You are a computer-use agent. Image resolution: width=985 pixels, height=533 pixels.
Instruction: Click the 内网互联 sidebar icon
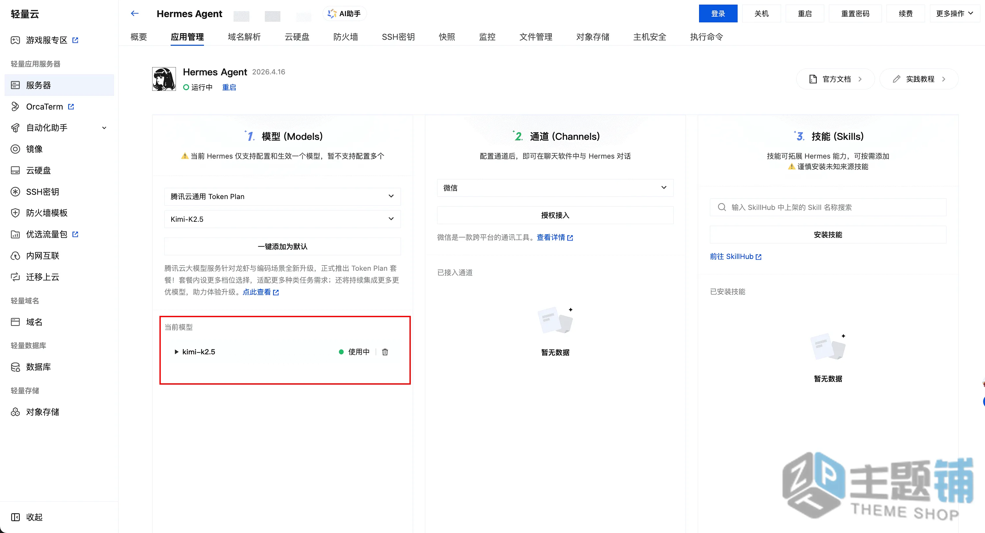15,255
